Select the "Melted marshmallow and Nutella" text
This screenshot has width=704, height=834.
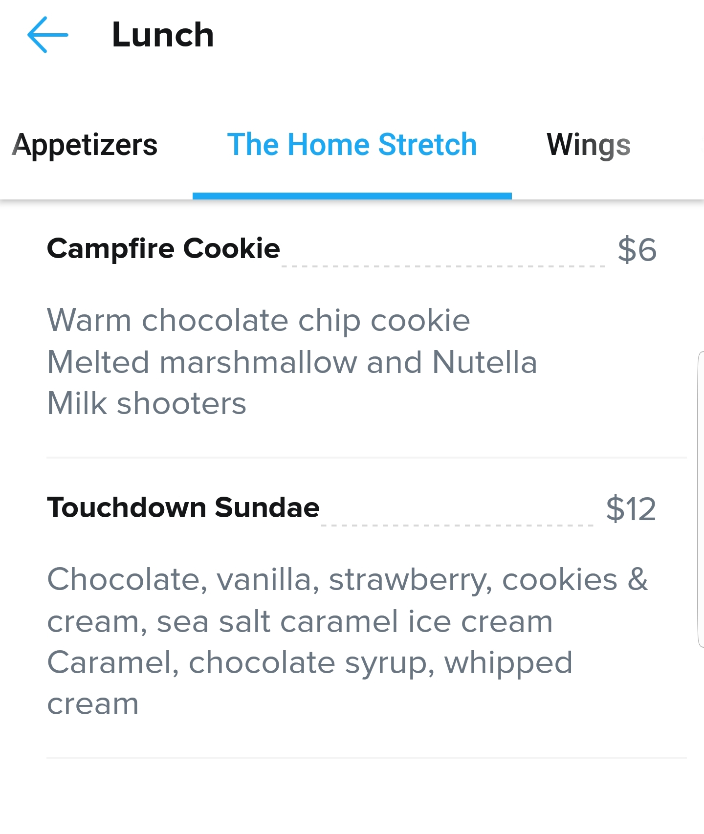pyautogui.click(x=292, y=362)
